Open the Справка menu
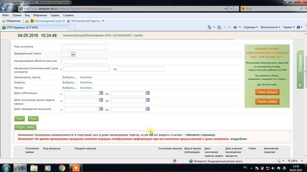 [68, 15]
